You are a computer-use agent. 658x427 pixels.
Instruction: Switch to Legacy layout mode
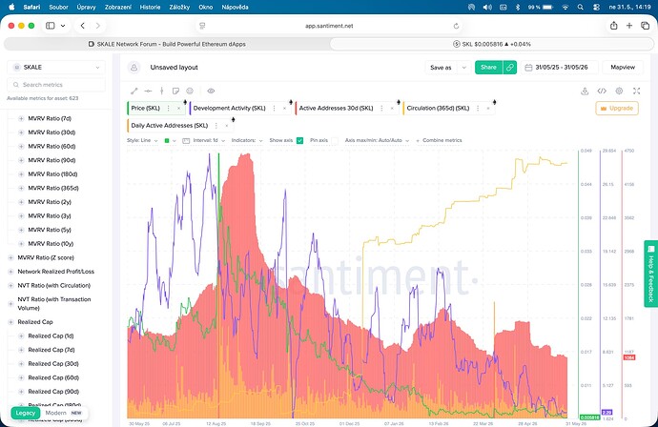[x=25, y=413]
